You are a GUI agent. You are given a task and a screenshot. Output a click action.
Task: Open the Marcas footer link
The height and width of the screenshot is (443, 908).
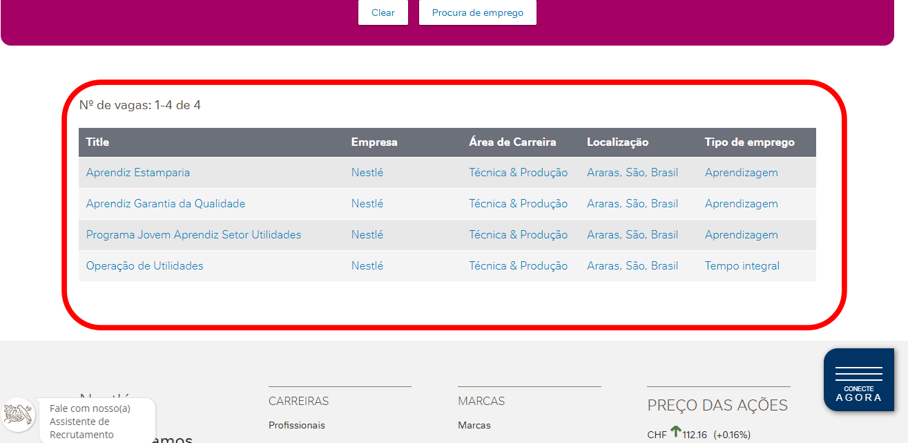[x=474, y=426]
